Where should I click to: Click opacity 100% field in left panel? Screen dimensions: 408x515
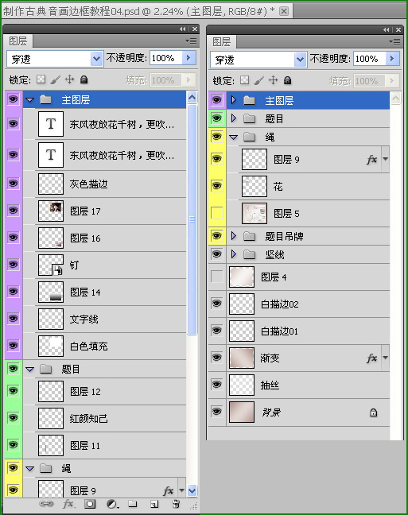(166, 58)
